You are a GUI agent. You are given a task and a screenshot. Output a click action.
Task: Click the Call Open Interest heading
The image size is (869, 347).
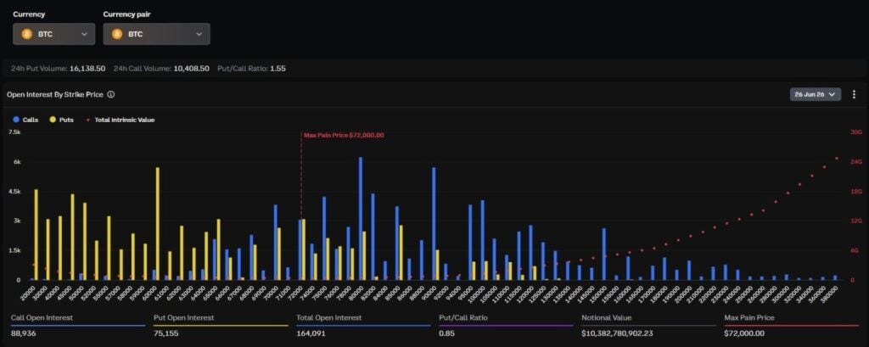point(42,317)
